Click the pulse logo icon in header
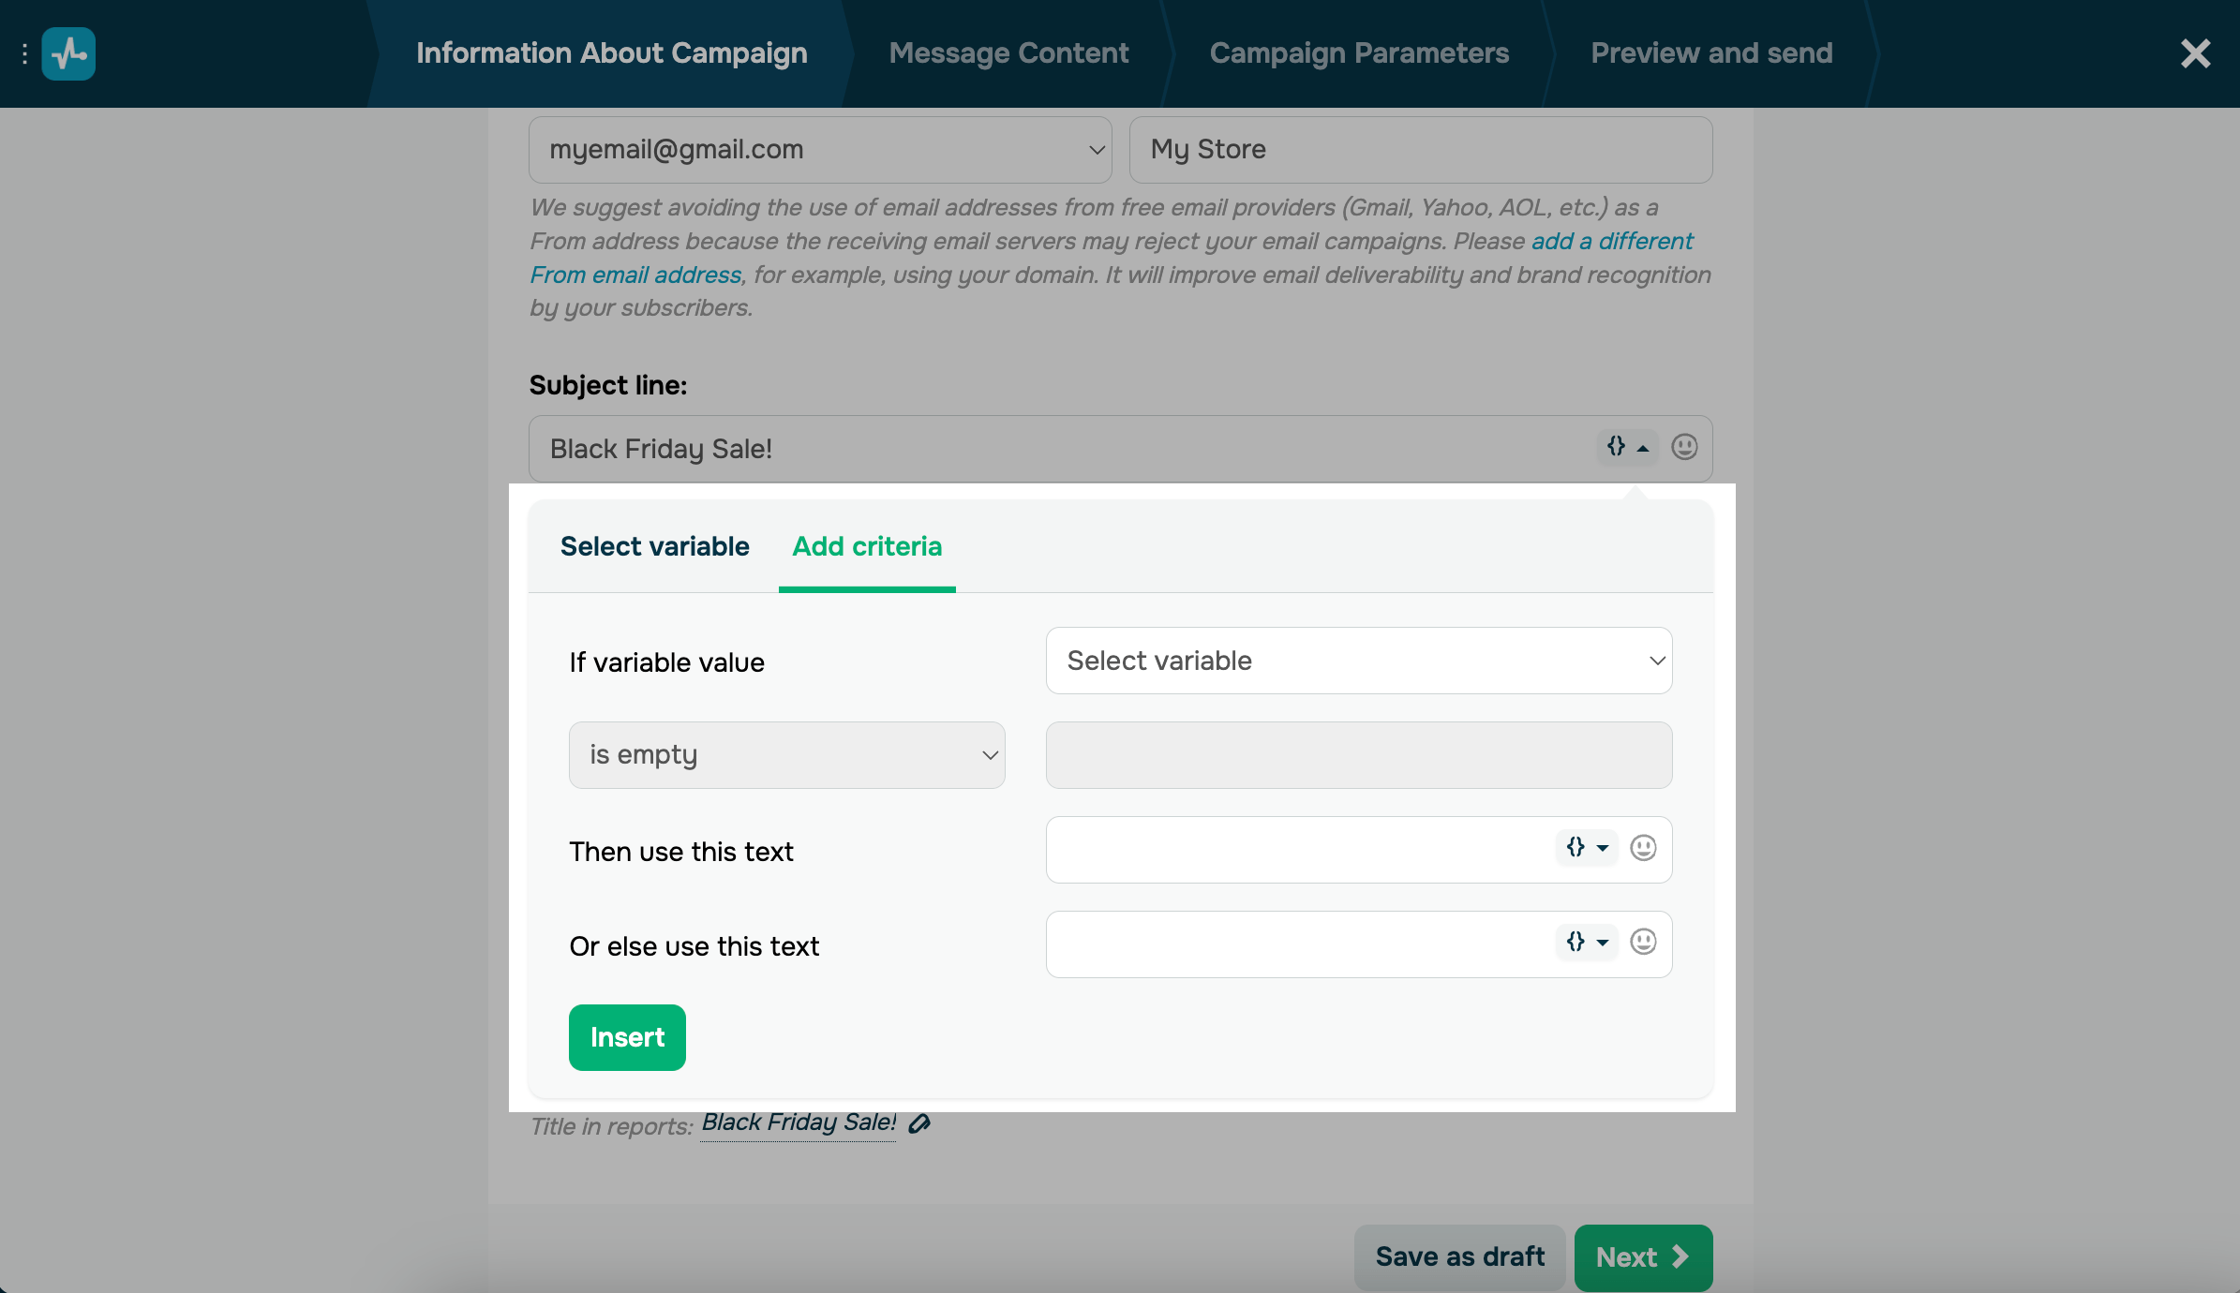 [68, 53]
